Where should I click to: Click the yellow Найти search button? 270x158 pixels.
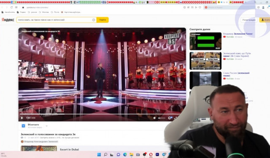pyautogui.click(x=103, y=20)
